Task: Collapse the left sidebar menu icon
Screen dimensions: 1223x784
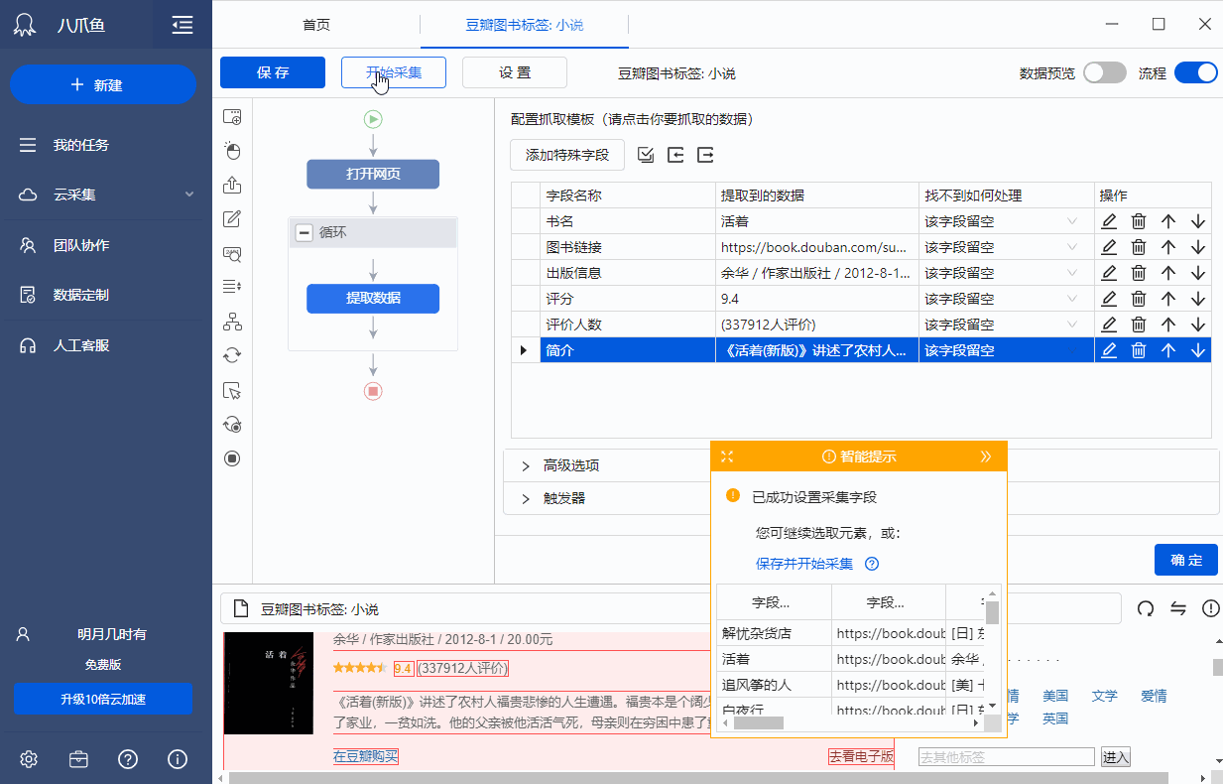Action: coord(182,25)
